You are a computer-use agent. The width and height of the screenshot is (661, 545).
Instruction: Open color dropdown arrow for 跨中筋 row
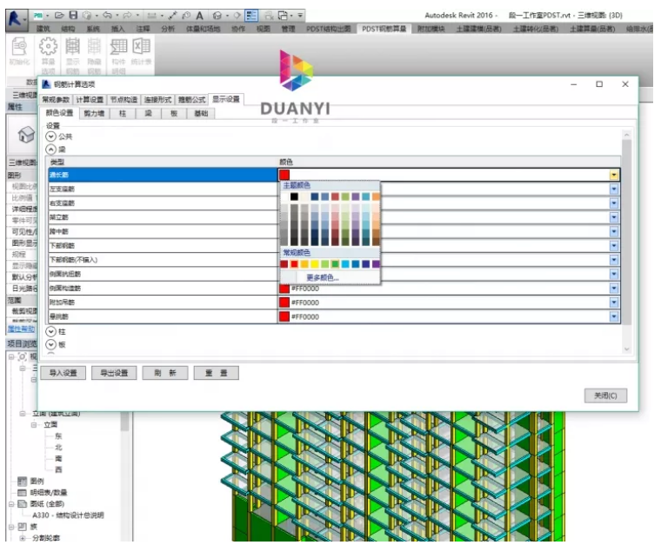pyautogui.click(x=614, y=231)
